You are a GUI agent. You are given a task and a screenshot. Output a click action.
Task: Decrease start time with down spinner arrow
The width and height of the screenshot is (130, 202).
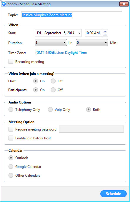(105, 34)
